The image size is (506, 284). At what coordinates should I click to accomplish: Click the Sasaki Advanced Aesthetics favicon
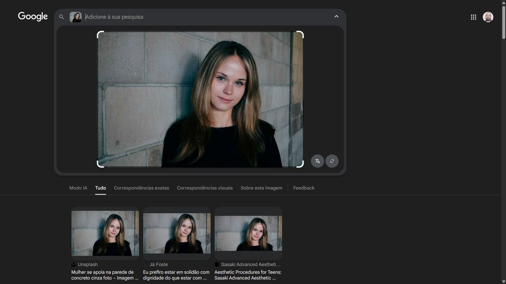click(x=217, y=264)
